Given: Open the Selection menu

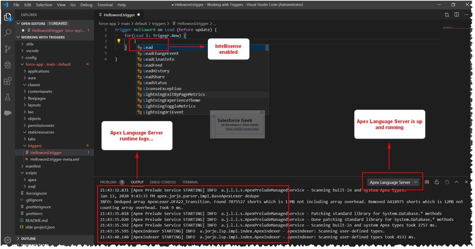Looking at the screenshot, I should pyautogui.click(x=44, y=5).
